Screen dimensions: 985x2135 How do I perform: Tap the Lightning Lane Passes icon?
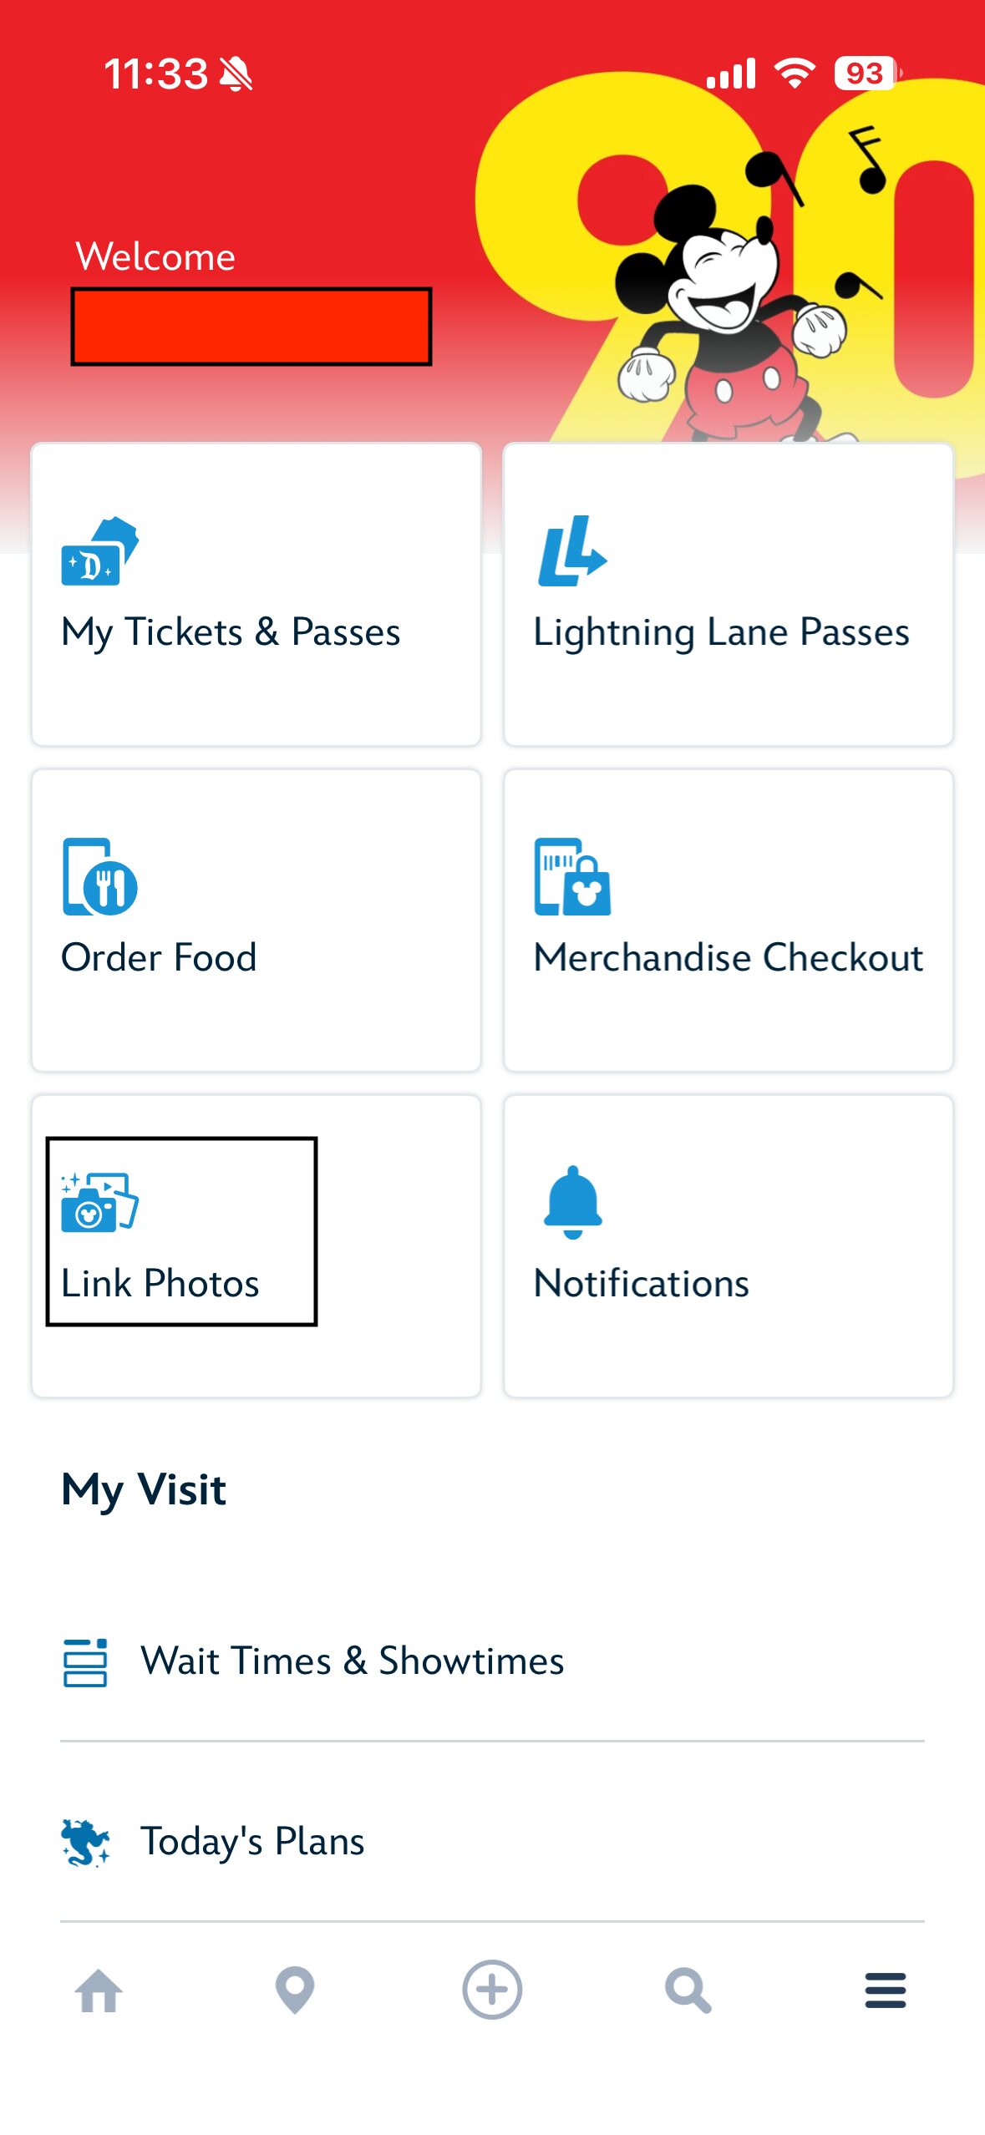pos(571,551)
